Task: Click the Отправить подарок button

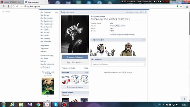Action: pos(75,87)
